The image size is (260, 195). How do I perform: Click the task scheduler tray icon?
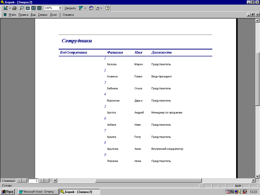(x=228, y=192)
